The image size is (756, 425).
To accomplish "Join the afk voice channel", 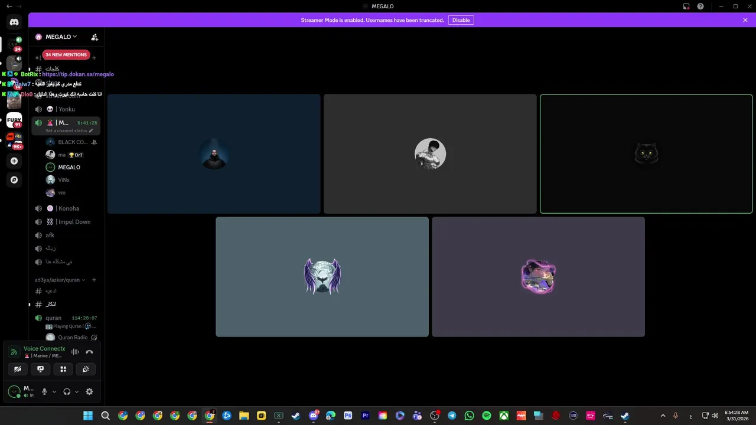I will coord(66,235).
